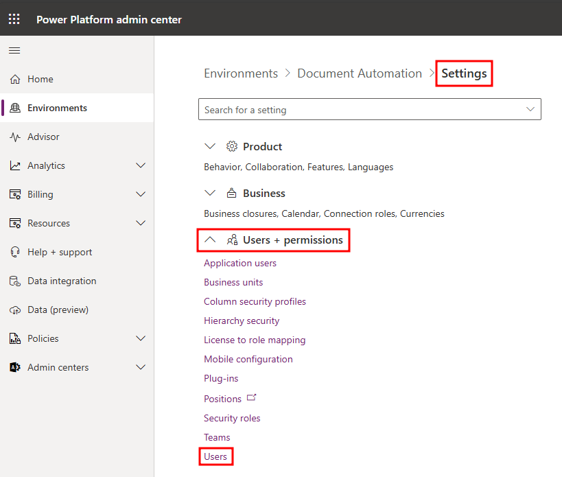Open Positions external link icon

tap(252, 398)
